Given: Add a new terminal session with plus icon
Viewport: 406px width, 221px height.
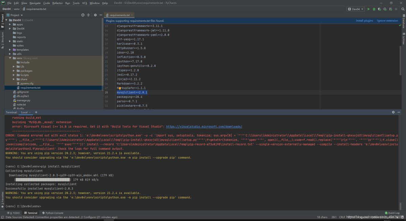Looking at the screenshot, I should point(36,112).
